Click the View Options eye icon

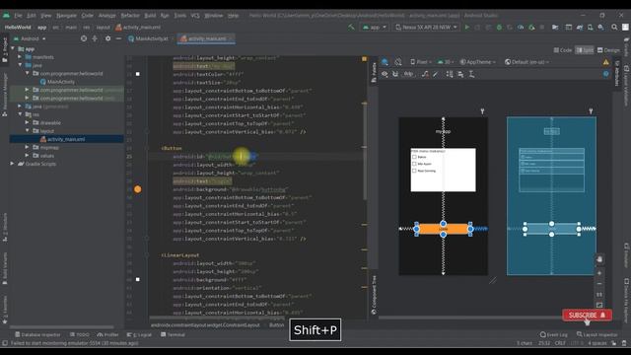pos(385,74)
